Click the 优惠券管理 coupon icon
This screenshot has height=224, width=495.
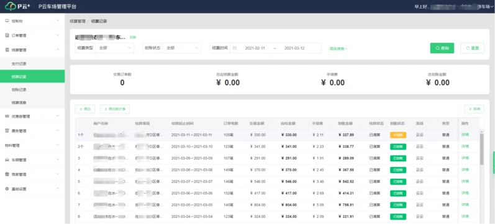click(7, 116)
